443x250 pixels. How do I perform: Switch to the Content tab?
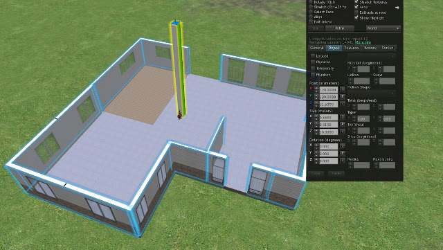click(x=388, y=48)
